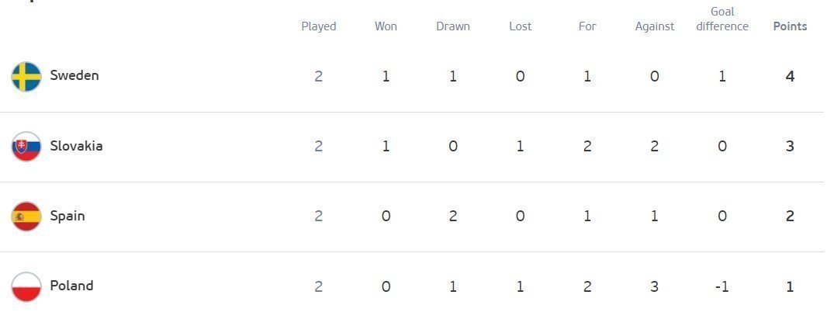Image resolution: width=834 pixels, height=326 pixels.
Task: Select the Goal difference column header
Action: pyautogui.click(x=722, y=19)
